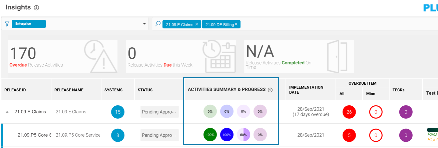Click info icon next to Activities Summary & Progress
This screenshot has height=148, width=438.
[270, 90]
